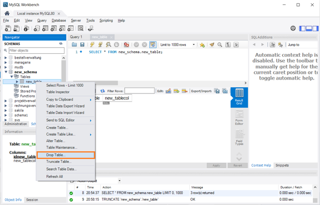Image resolution: width=320 pixels, height=205 pixels.
Task: Create a new table icon
Action: 45,28
